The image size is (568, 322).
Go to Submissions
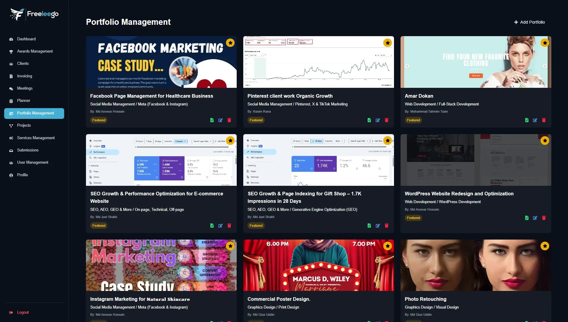coord(34,150)
